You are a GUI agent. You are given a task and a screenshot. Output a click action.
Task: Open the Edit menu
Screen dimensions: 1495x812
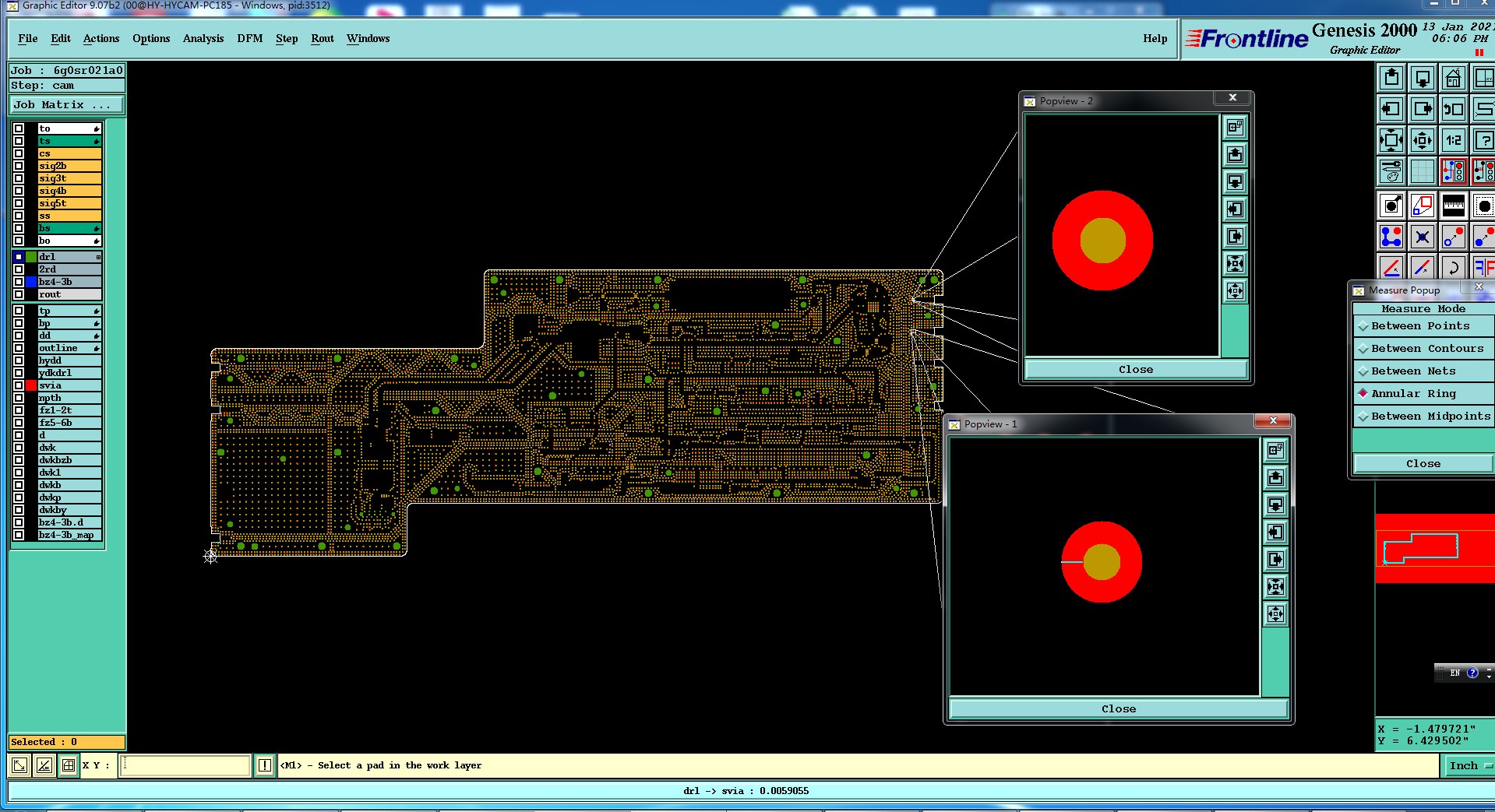click(x=61, y=38)
